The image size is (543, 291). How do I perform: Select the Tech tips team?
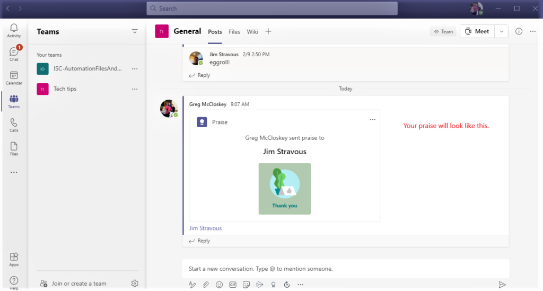click(x=87, y=89)
